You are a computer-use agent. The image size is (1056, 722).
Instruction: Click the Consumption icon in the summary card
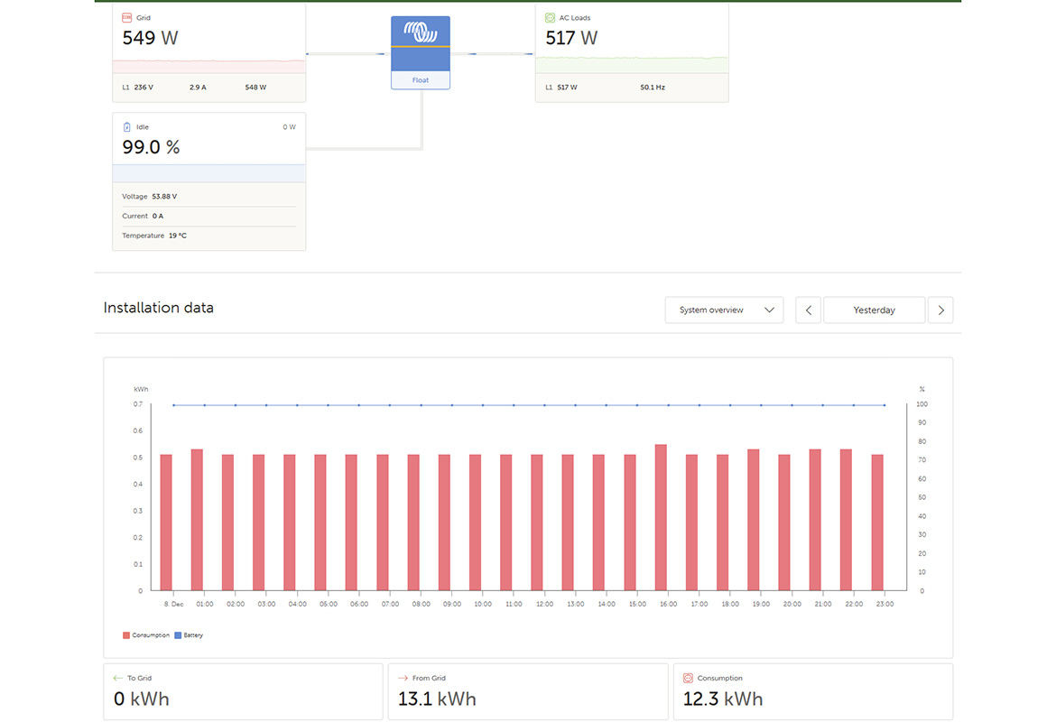(688, 678)
